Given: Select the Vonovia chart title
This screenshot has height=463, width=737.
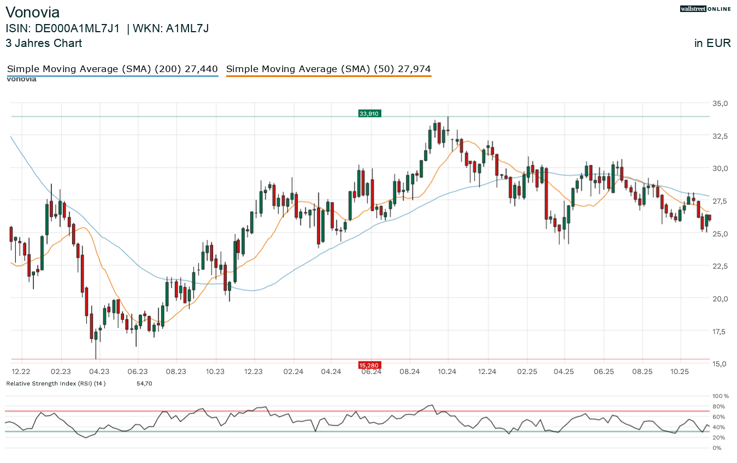Looking at the screenshot, I should point(33,13).
